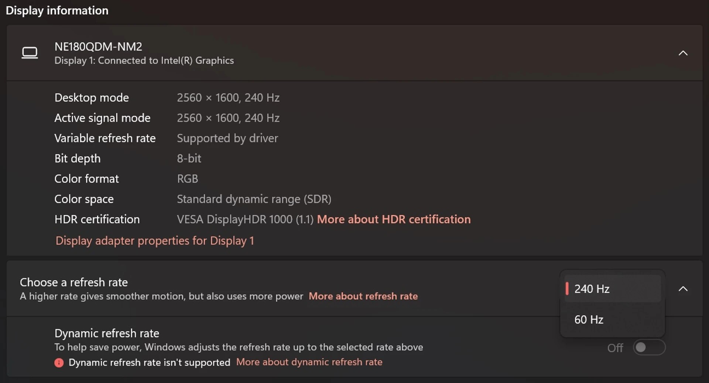This screenshot has width=709, height=383.
Task: Click the Variable refresh rate row
Action: pyautogui.click(x=105, y=138)
